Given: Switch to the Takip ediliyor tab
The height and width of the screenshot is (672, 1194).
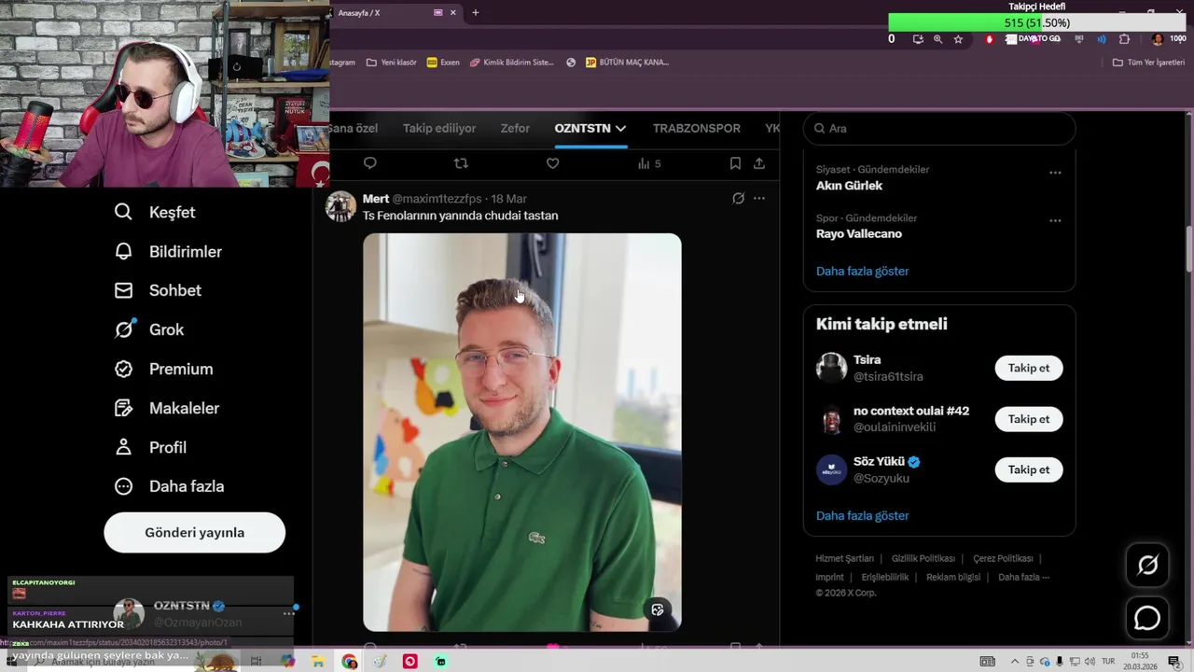Looking at the screenshot, I should [x=439, y=128].
